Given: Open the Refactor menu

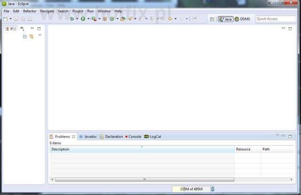Looking at the screenshot, I should [30, 11].
